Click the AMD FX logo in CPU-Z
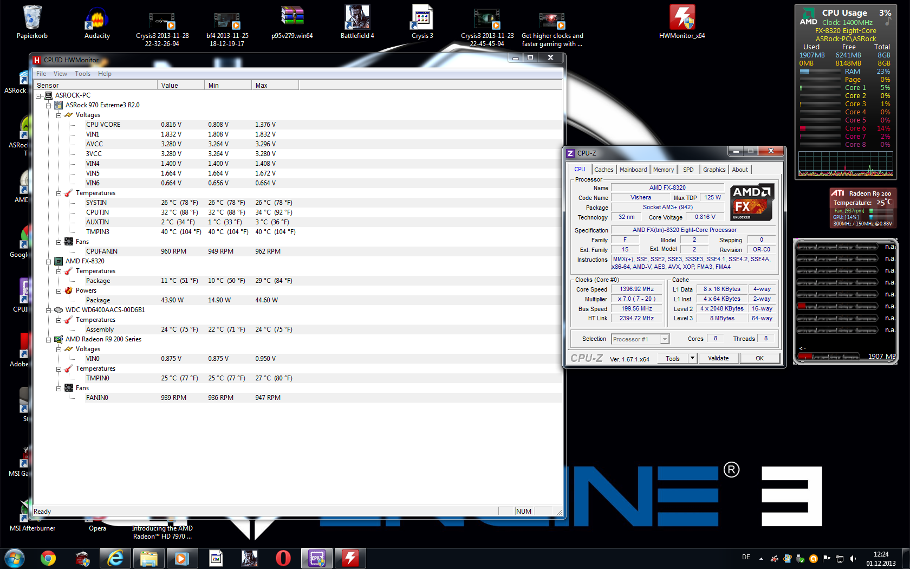This screenshot has width=910, height=569. pos(752,202)
